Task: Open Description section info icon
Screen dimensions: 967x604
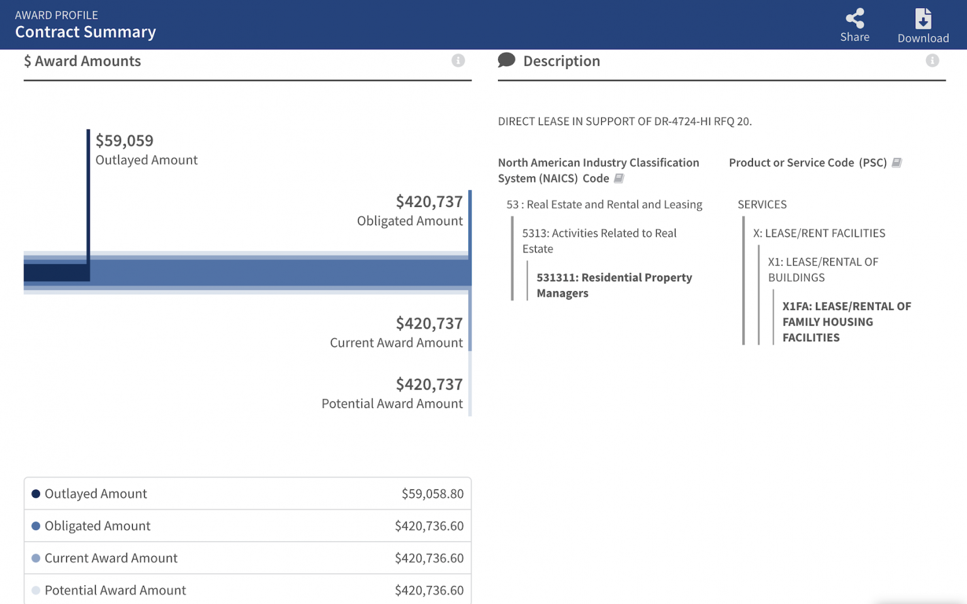Action: (932, 60)
